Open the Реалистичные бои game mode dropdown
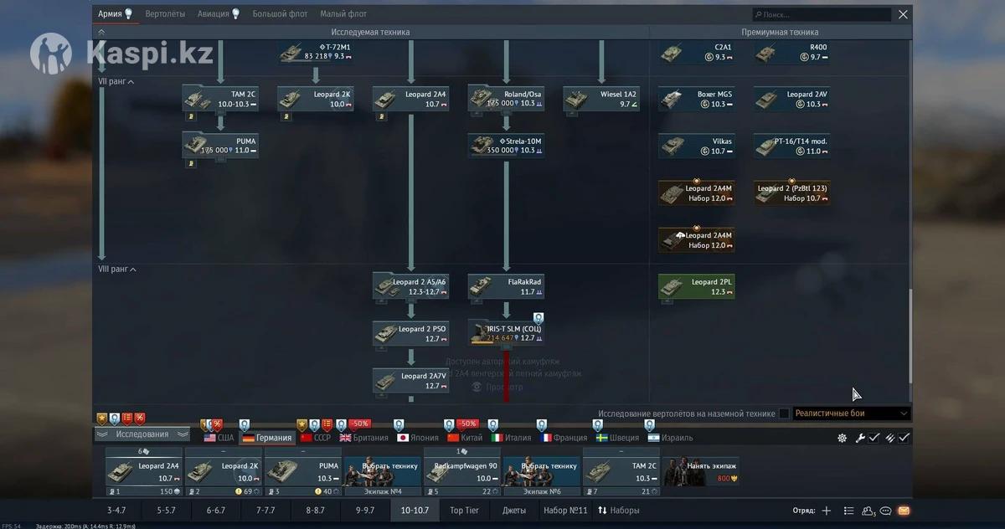Viewport: 1005px width, 529px height. (851, 413)
